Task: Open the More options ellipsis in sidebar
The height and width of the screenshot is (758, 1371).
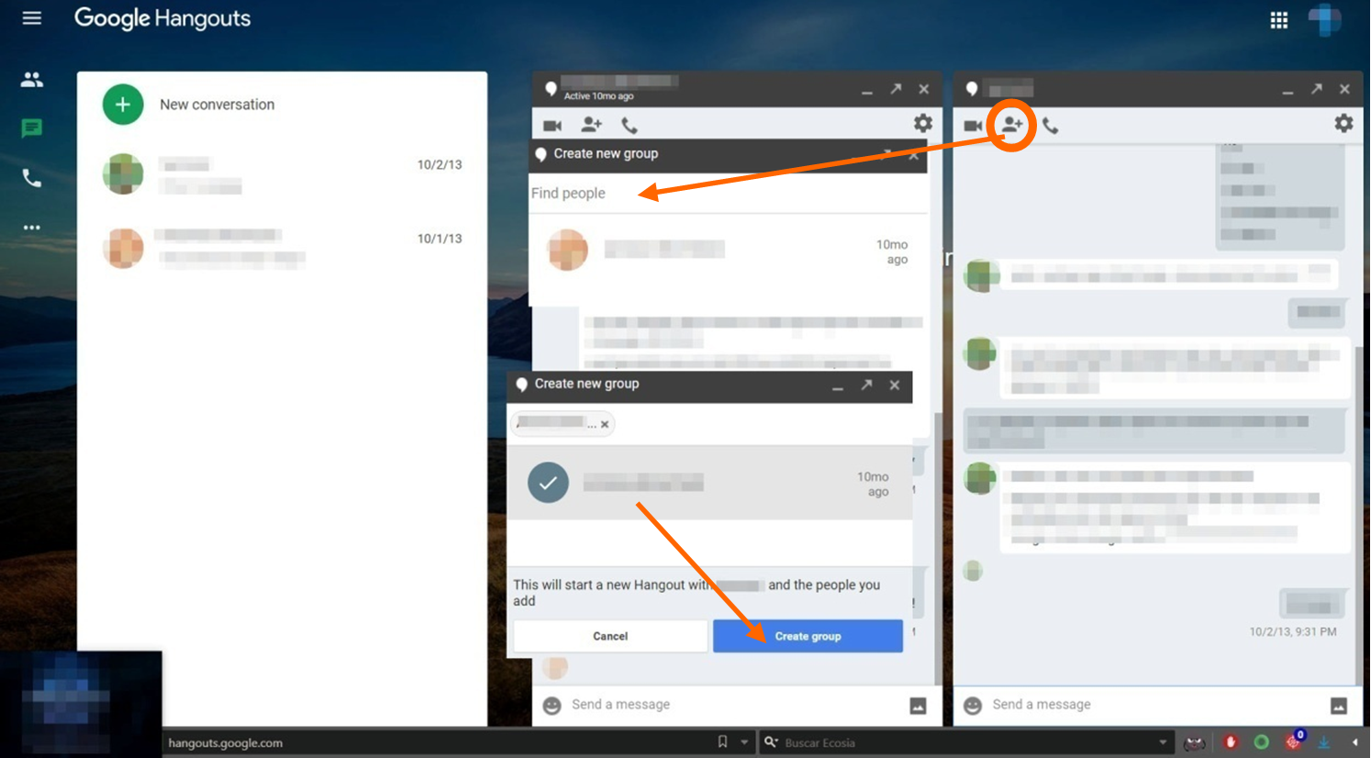Action: (x=31, y=228)
